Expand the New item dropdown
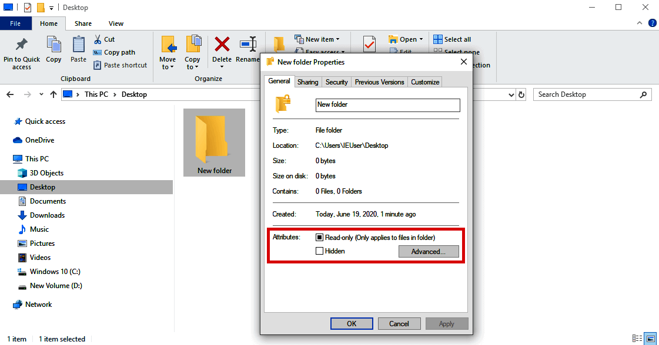This screenshot has width=659, height=345. click(x=337, y=39)
